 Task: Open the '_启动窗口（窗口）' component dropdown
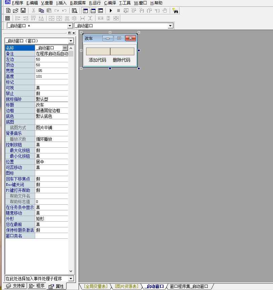point(71,41)
